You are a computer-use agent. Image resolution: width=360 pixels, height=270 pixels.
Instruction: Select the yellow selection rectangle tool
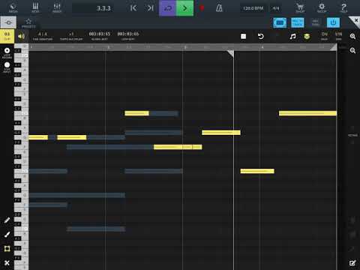[x=7, y=248]
